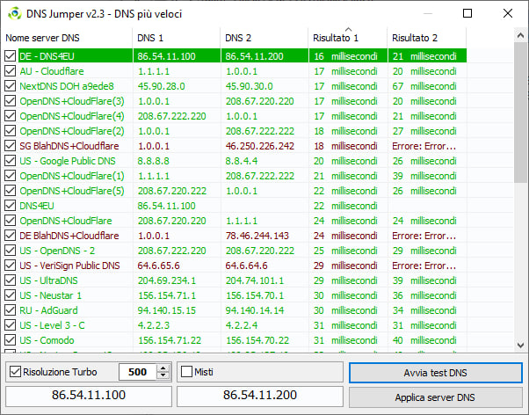This screenshot has width=529, height=415.
Task: Click Avvia test DNS button
Action: pos(436,373)
